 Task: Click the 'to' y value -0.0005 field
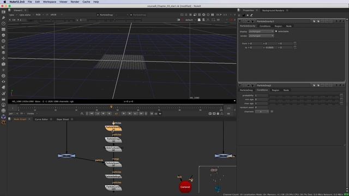270,47
